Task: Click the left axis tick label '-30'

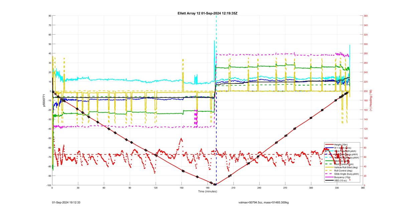Action: 49,119
